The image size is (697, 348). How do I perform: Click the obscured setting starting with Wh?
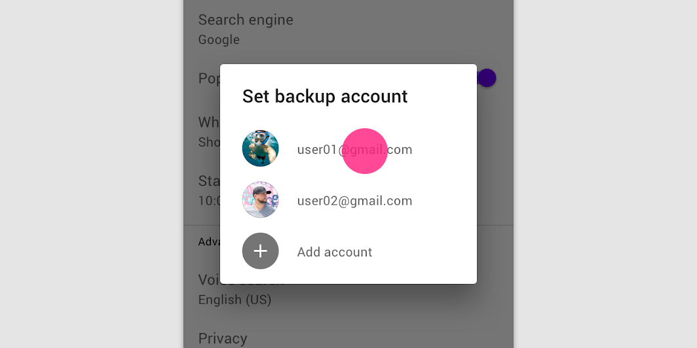(209, 122)
